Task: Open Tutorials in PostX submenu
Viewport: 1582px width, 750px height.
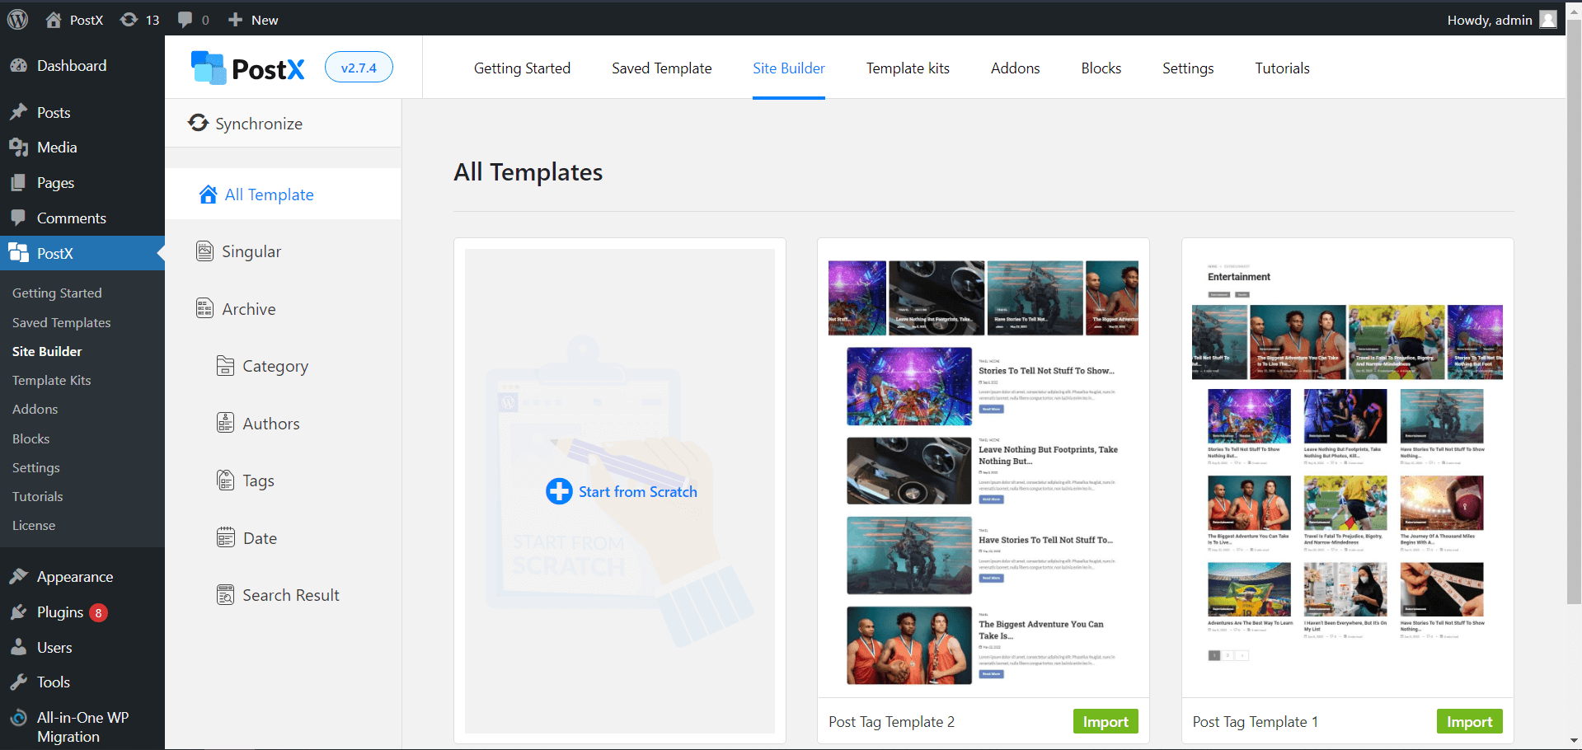Action: point(37,497)
